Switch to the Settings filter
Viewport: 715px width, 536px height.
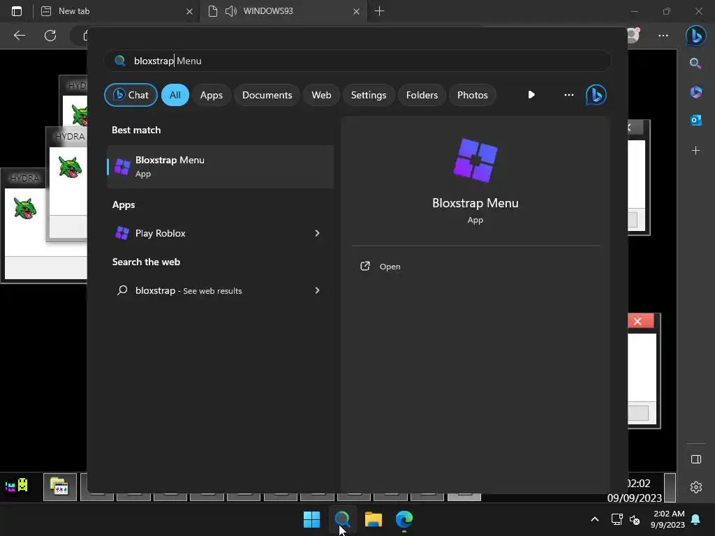(369, 95)
